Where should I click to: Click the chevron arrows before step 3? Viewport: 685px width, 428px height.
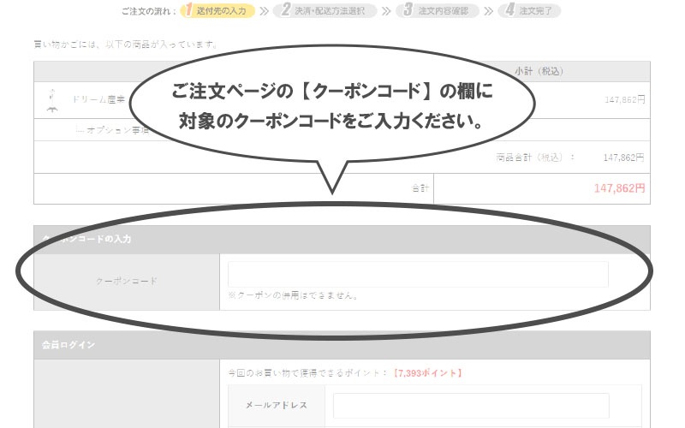coord(386,11)
